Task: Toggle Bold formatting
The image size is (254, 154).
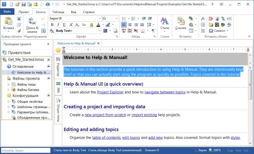Action: click(x=52, y=25)
